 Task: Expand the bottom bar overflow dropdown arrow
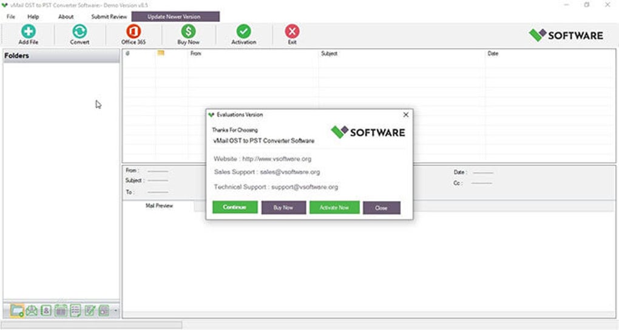(116, 311)
